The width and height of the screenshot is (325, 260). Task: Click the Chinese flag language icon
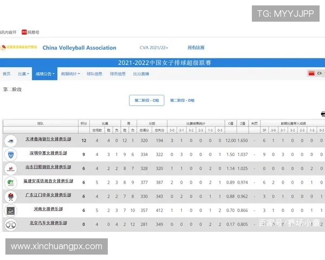pos(311,73)
